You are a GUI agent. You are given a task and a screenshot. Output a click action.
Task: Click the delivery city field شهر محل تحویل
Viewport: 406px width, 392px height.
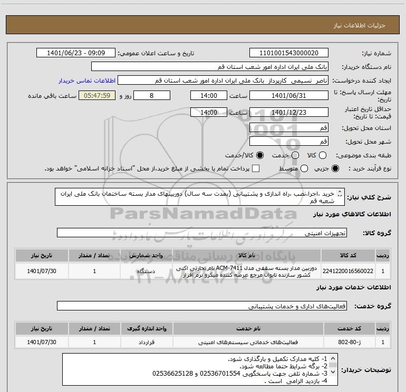[289, 142]
